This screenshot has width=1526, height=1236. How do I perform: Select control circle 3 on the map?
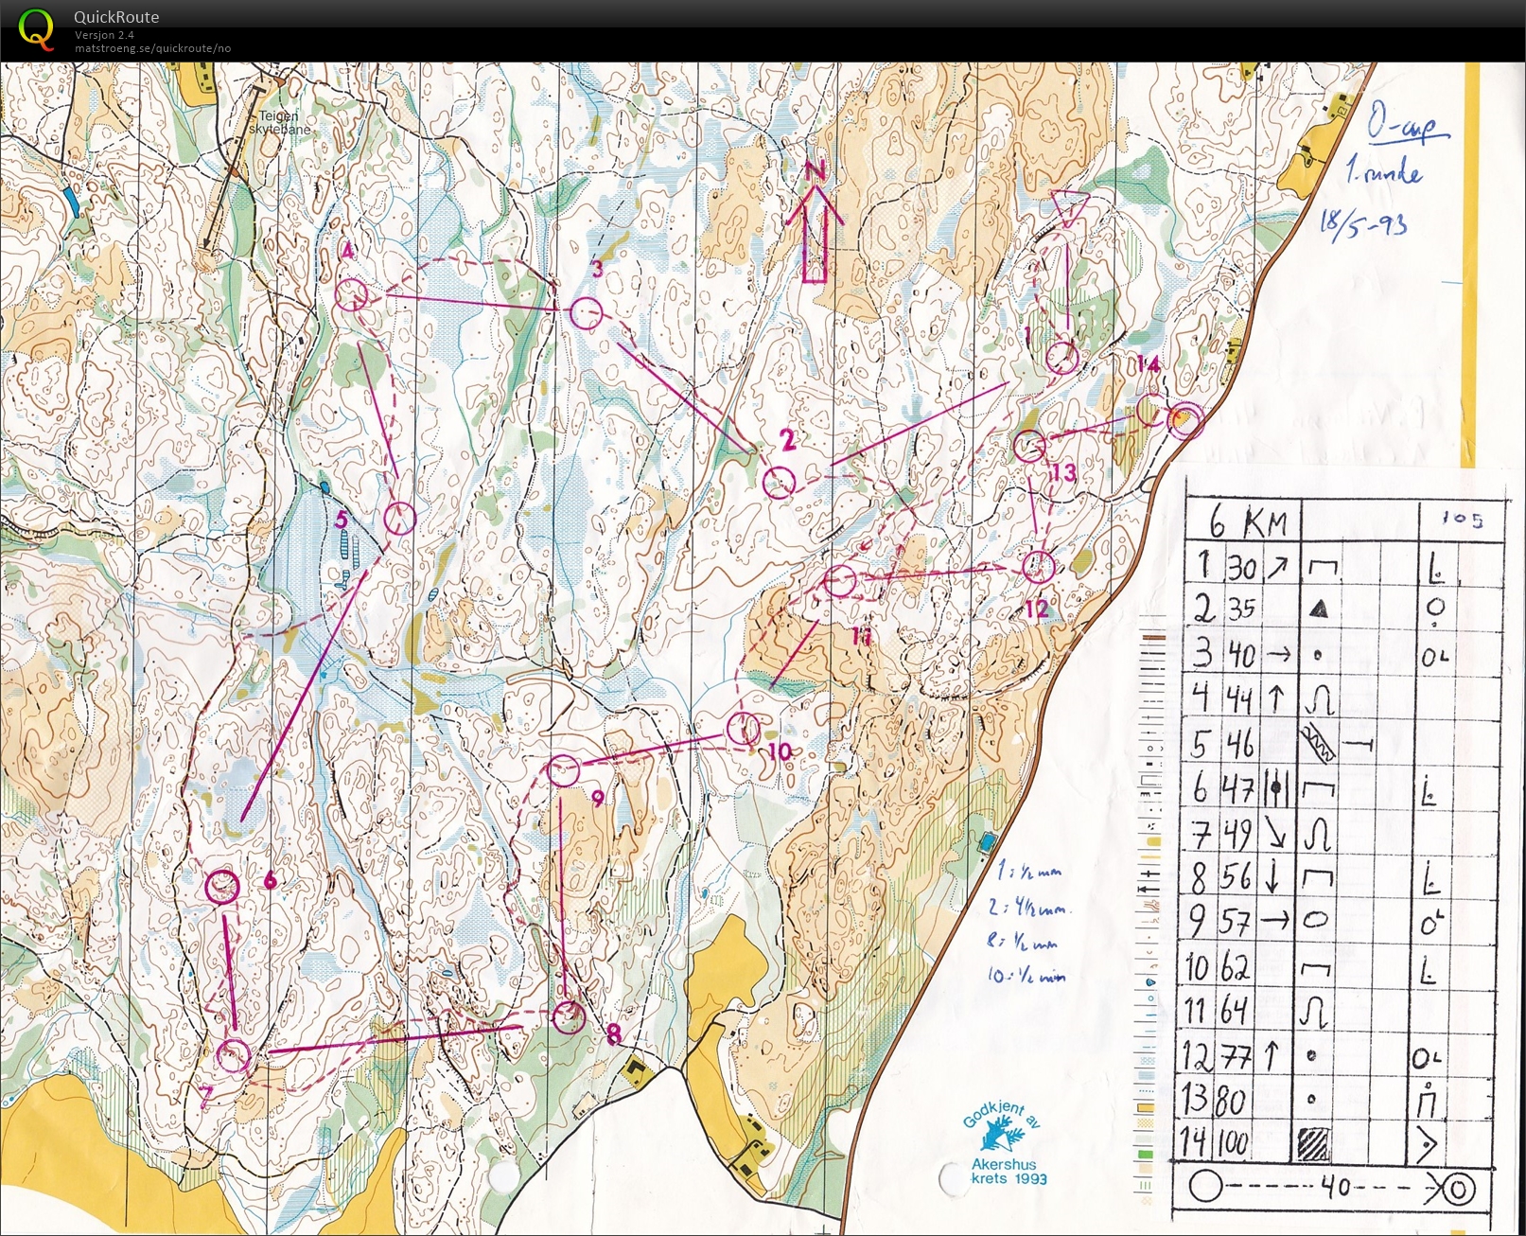click(587, 312)
